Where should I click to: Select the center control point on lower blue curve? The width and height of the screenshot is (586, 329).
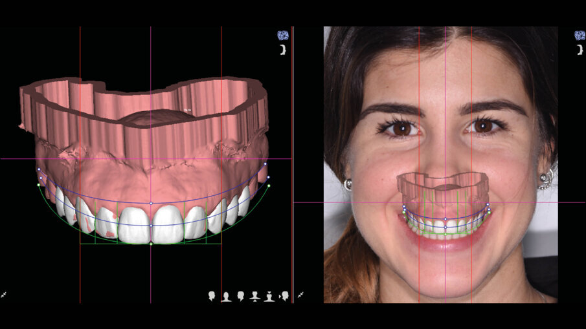(151, 226)
